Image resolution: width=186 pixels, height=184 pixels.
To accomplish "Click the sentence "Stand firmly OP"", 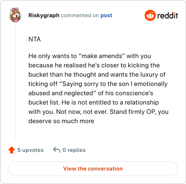I will pyautogui.click(x=133, y=112).
